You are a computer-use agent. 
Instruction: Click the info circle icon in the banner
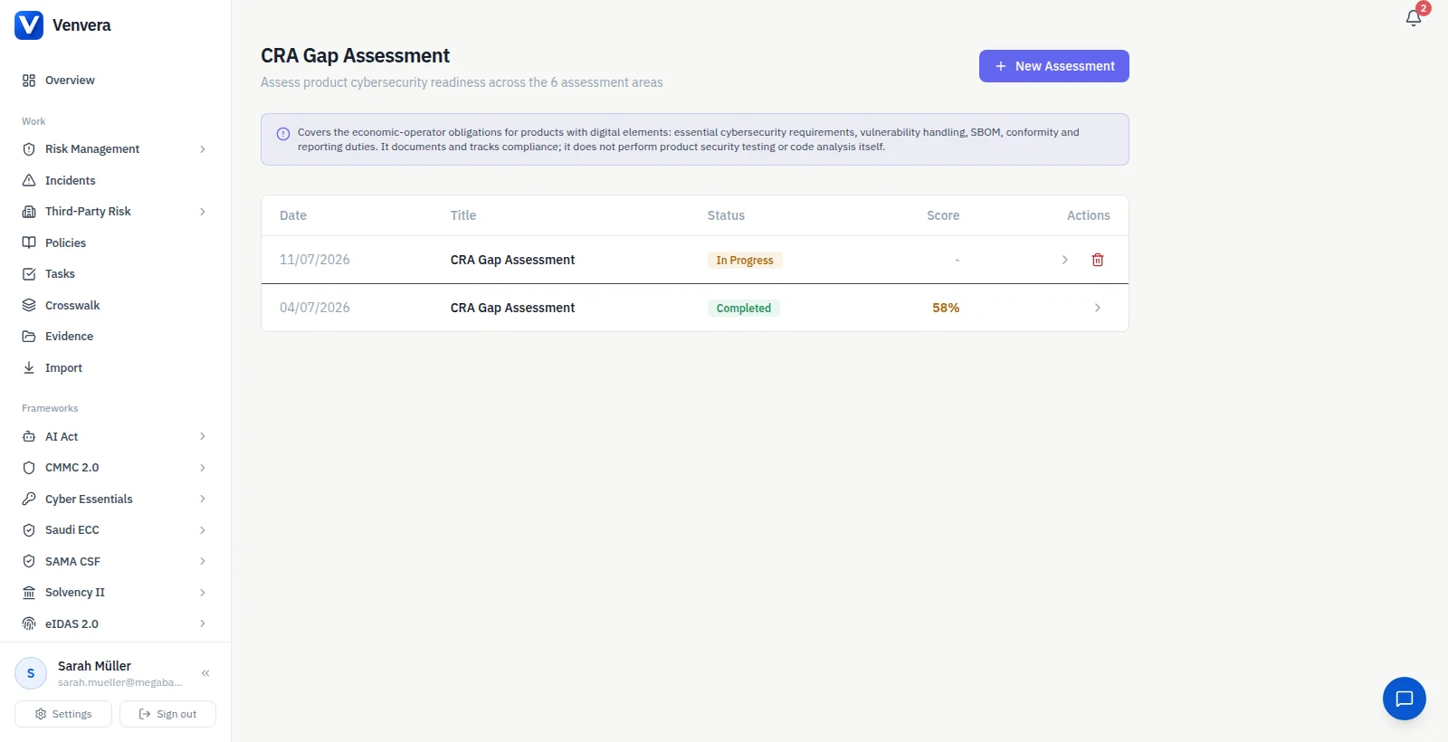tap(283, 133)
